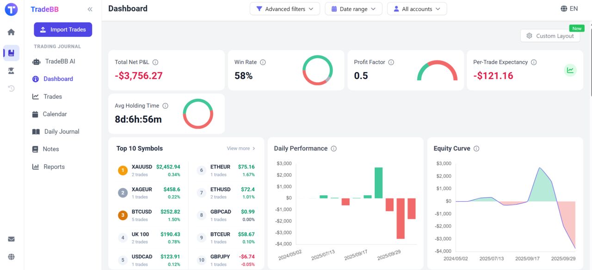The width and height of the screenshot is (592, 270).
Task: Click the tallest green bar in Daily Performance
Action: (x=378, y=183)
